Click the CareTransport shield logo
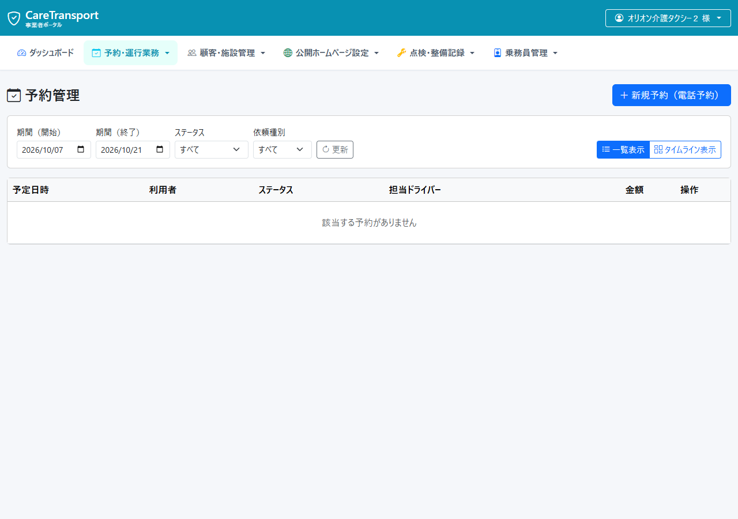738x519 pixels. [x=14, y=18]
